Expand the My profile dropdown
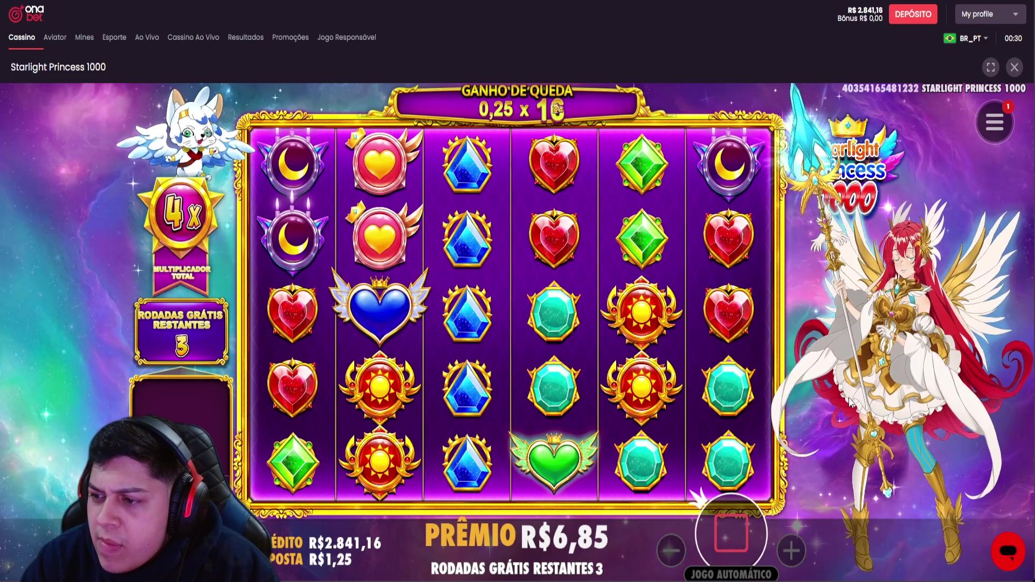Screen dimensions: 1035x582 [990, 14]
